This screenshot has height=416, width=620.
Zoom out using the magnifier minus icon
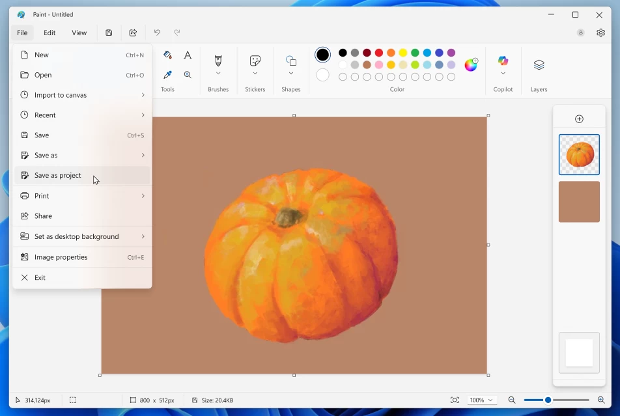tap(512, 400)
